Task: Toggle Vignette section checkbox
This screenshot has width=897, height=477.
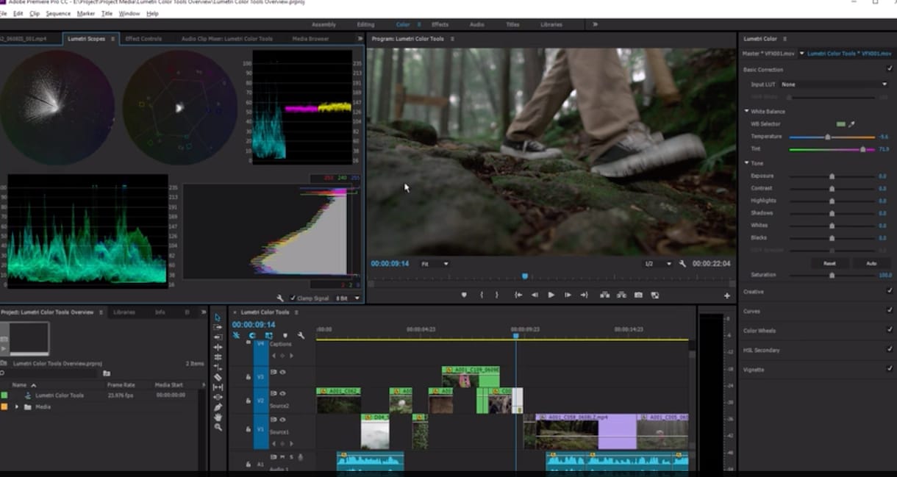Action: (x=890, y=370)
